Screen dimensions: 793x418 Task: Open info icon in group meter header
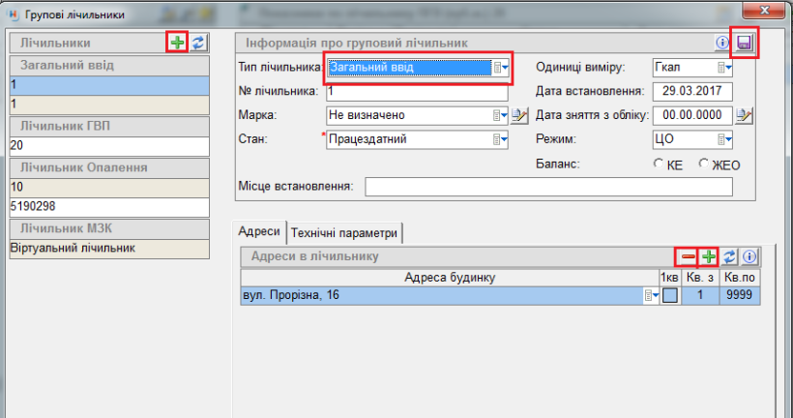point(721,44)
